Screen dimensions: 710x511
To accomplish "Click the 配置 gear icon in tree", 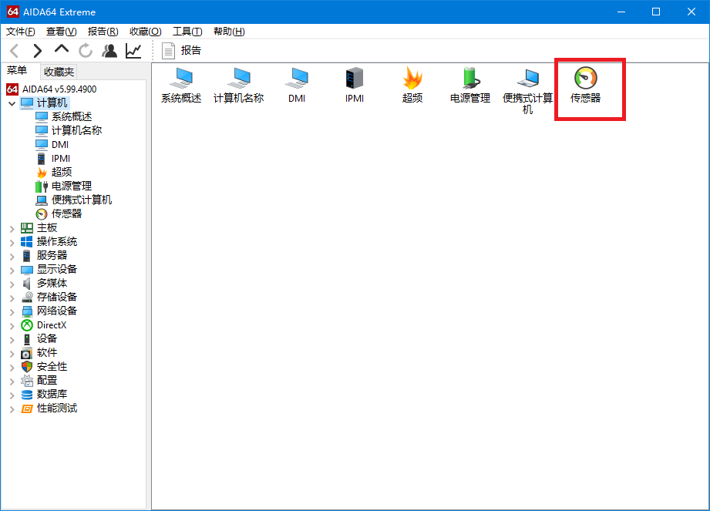I will (x=27, y=380).
